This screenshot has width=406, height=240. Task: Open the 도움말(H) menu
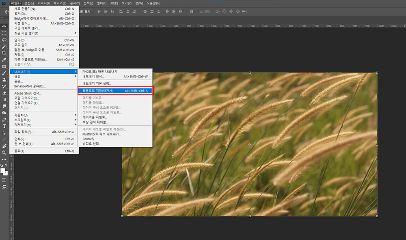[x=153, y=3]
